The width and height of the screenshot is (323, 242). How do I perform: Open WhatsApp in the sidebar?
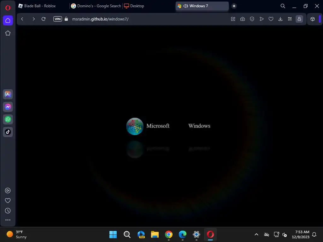(8, 119)
